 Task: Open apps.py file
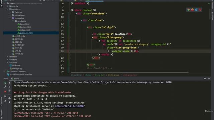17,42
